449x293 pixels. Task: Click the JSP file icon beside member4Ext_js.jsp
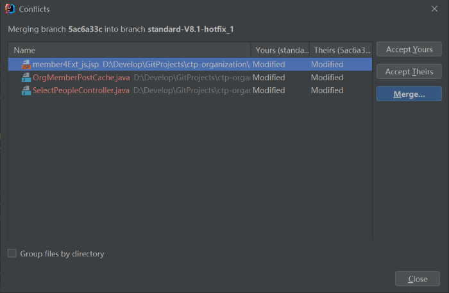click(26, 65)
